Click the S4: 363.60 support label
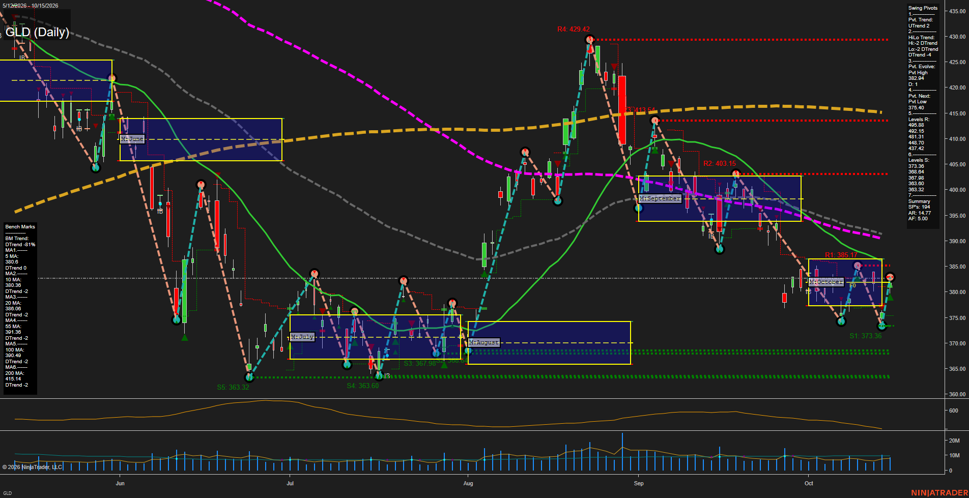The width and height of the screenshot is (969, 498). click(x=362, y=386)
